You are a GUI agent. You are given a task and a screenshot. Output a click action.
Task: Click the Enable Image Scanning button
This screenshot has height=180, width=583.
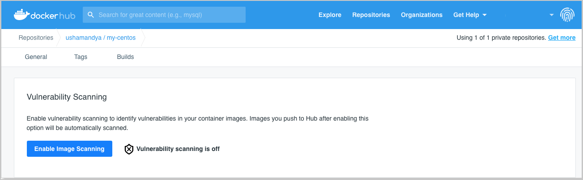click(x=69, y=149)
